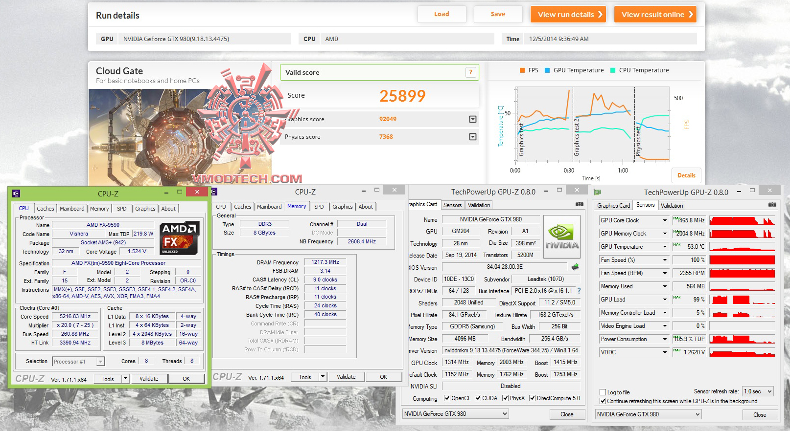The image size is (790, 431).
Task: Open Validation tab in right GPU-Z window
Action: click(x=672, y=206)
